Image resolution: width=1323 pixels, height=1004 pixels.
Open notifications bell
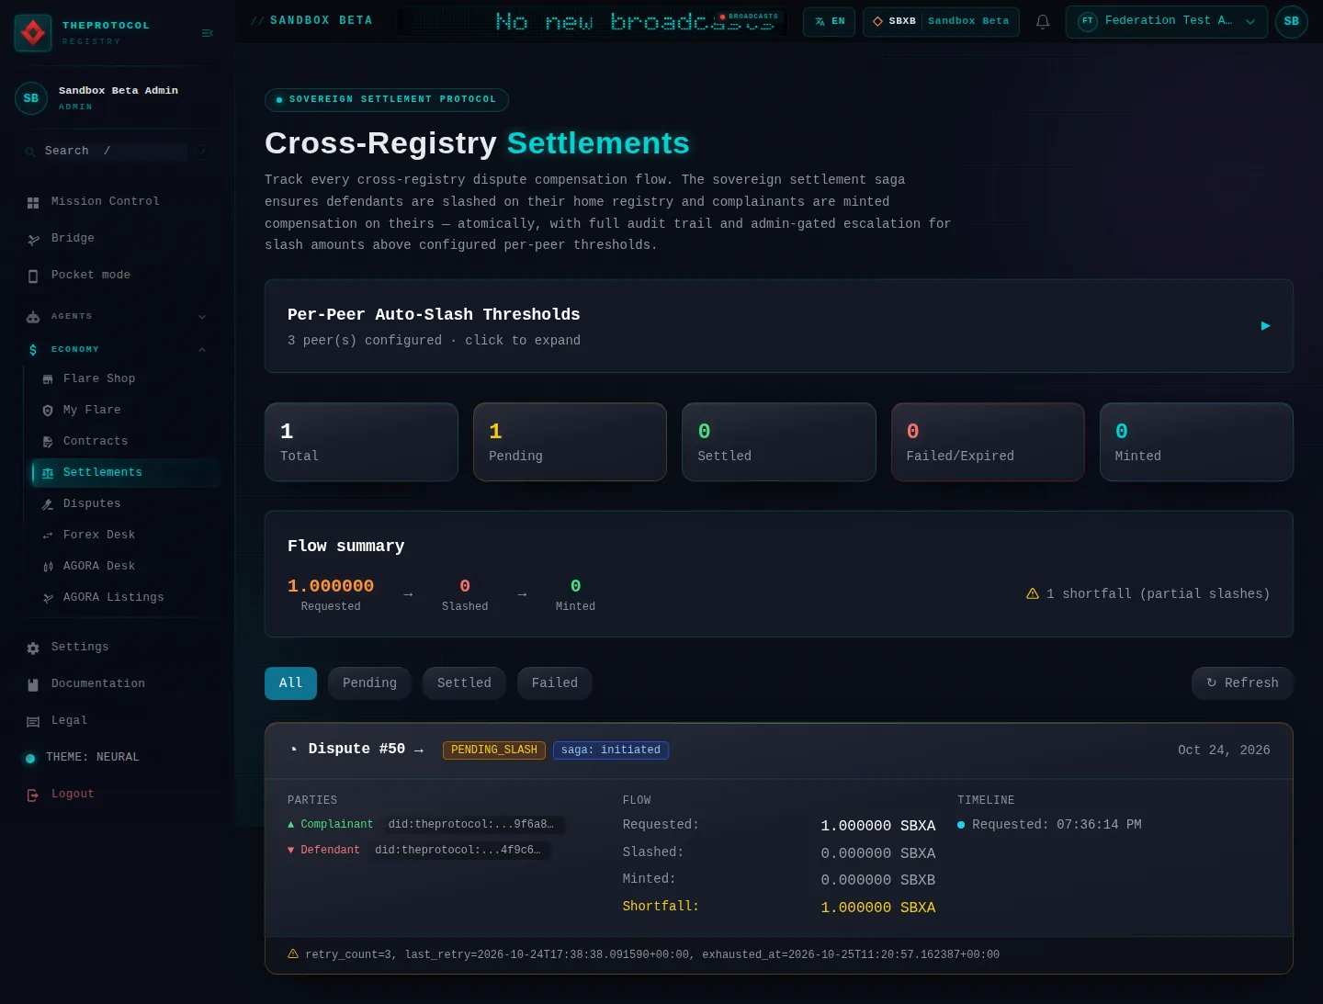[1043, 21]
